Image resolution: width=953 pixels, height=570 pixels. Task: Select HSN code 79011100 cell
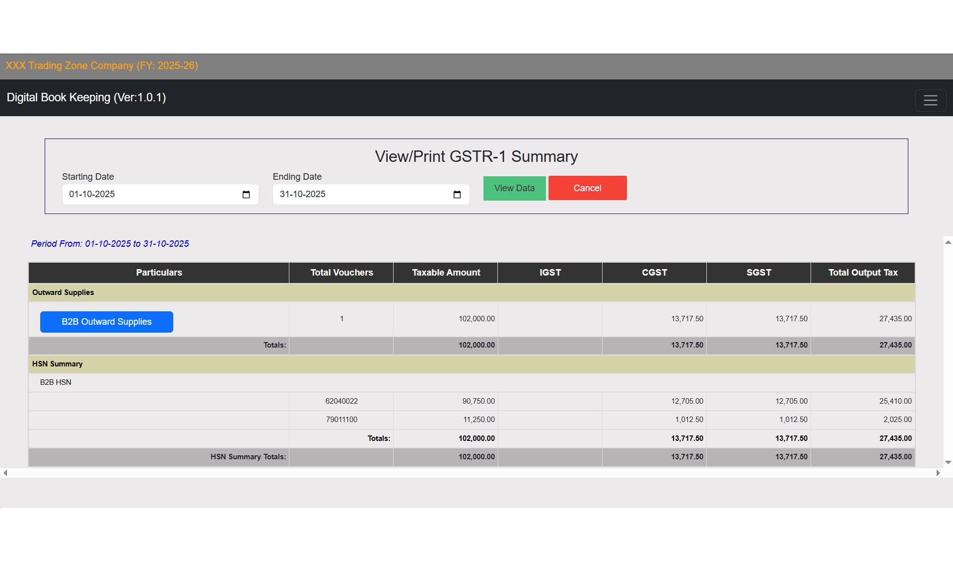tap(341, 420)
